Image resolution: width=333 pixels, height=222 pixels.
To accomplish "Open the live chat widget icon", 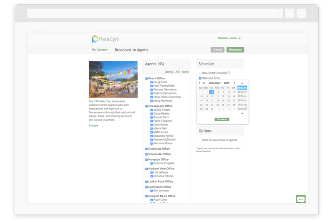I will pyautogui.click(x=301, y=199).
